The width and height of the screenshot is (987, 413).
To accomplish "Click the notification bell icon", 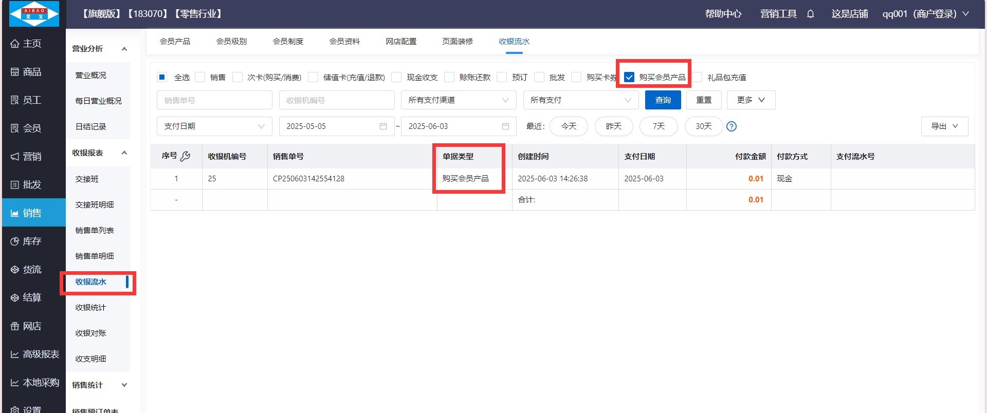I will pos(811,14).
